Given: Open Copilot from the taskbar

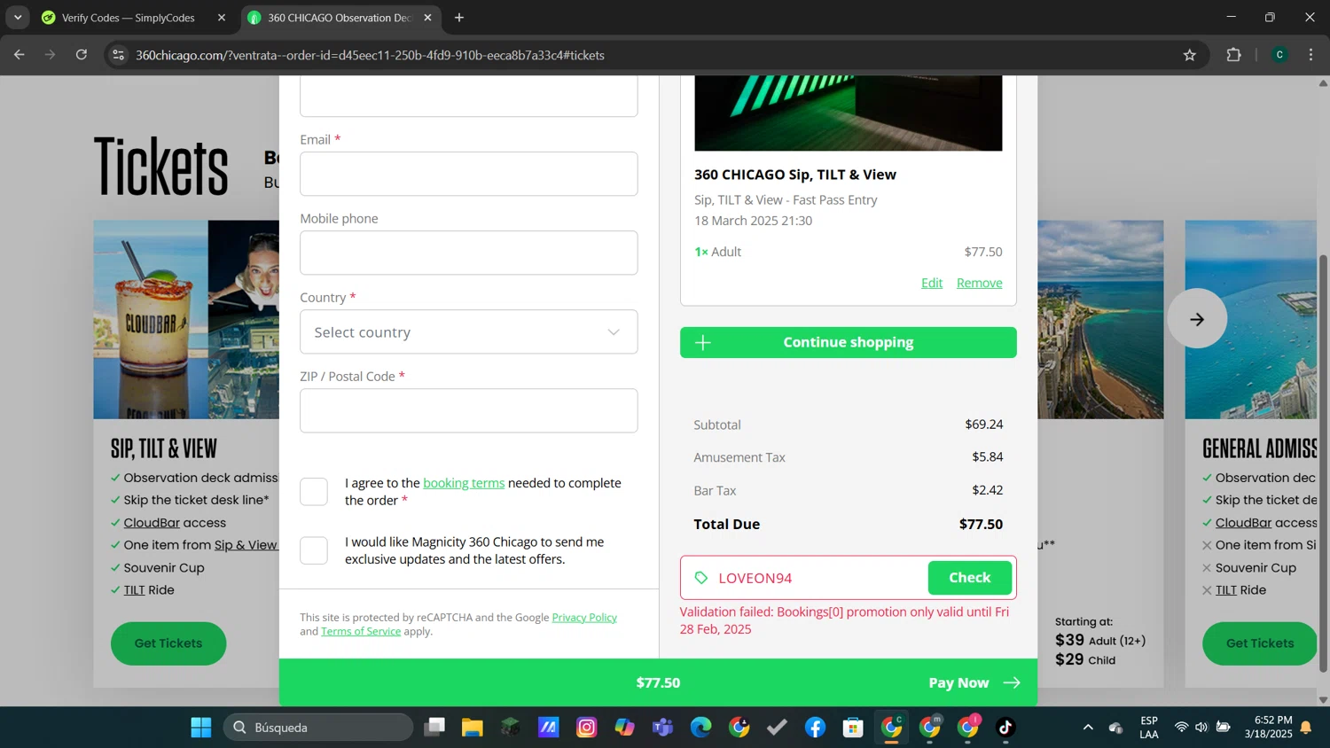Looking at the screenshot, I should pyautogui.click(x=624, y=728).
